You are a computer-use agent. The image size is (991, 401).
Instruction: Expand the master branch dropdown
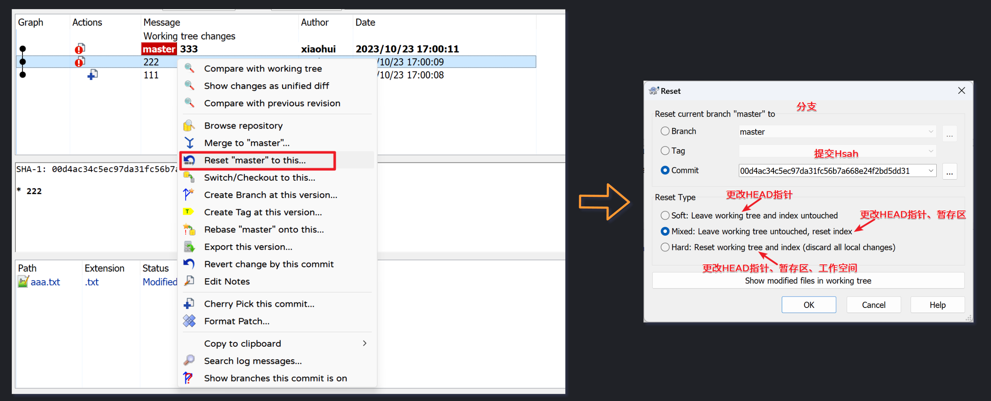pyautogui.click(x=930, y=132)
